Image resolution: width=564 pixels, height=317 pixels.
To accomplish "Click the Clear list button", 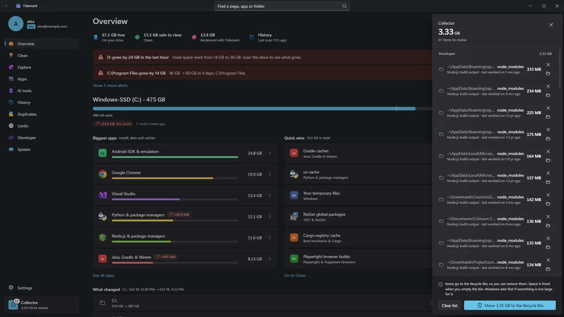I will pyautogui.click(x=449, y=306).
